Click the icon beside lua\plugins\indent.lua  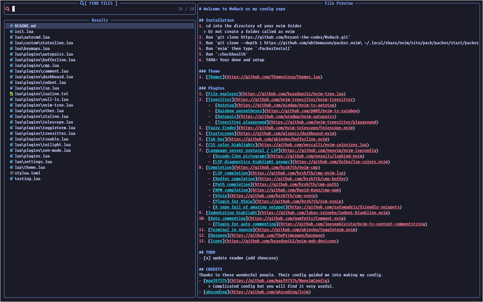[x=11, y=82]
